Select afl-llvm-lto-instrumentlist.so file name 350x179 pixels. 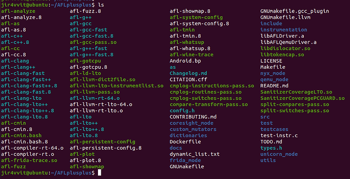point(117,86)
